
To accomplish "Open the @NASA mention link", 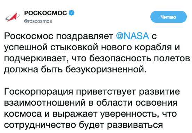I will (133, 36).
